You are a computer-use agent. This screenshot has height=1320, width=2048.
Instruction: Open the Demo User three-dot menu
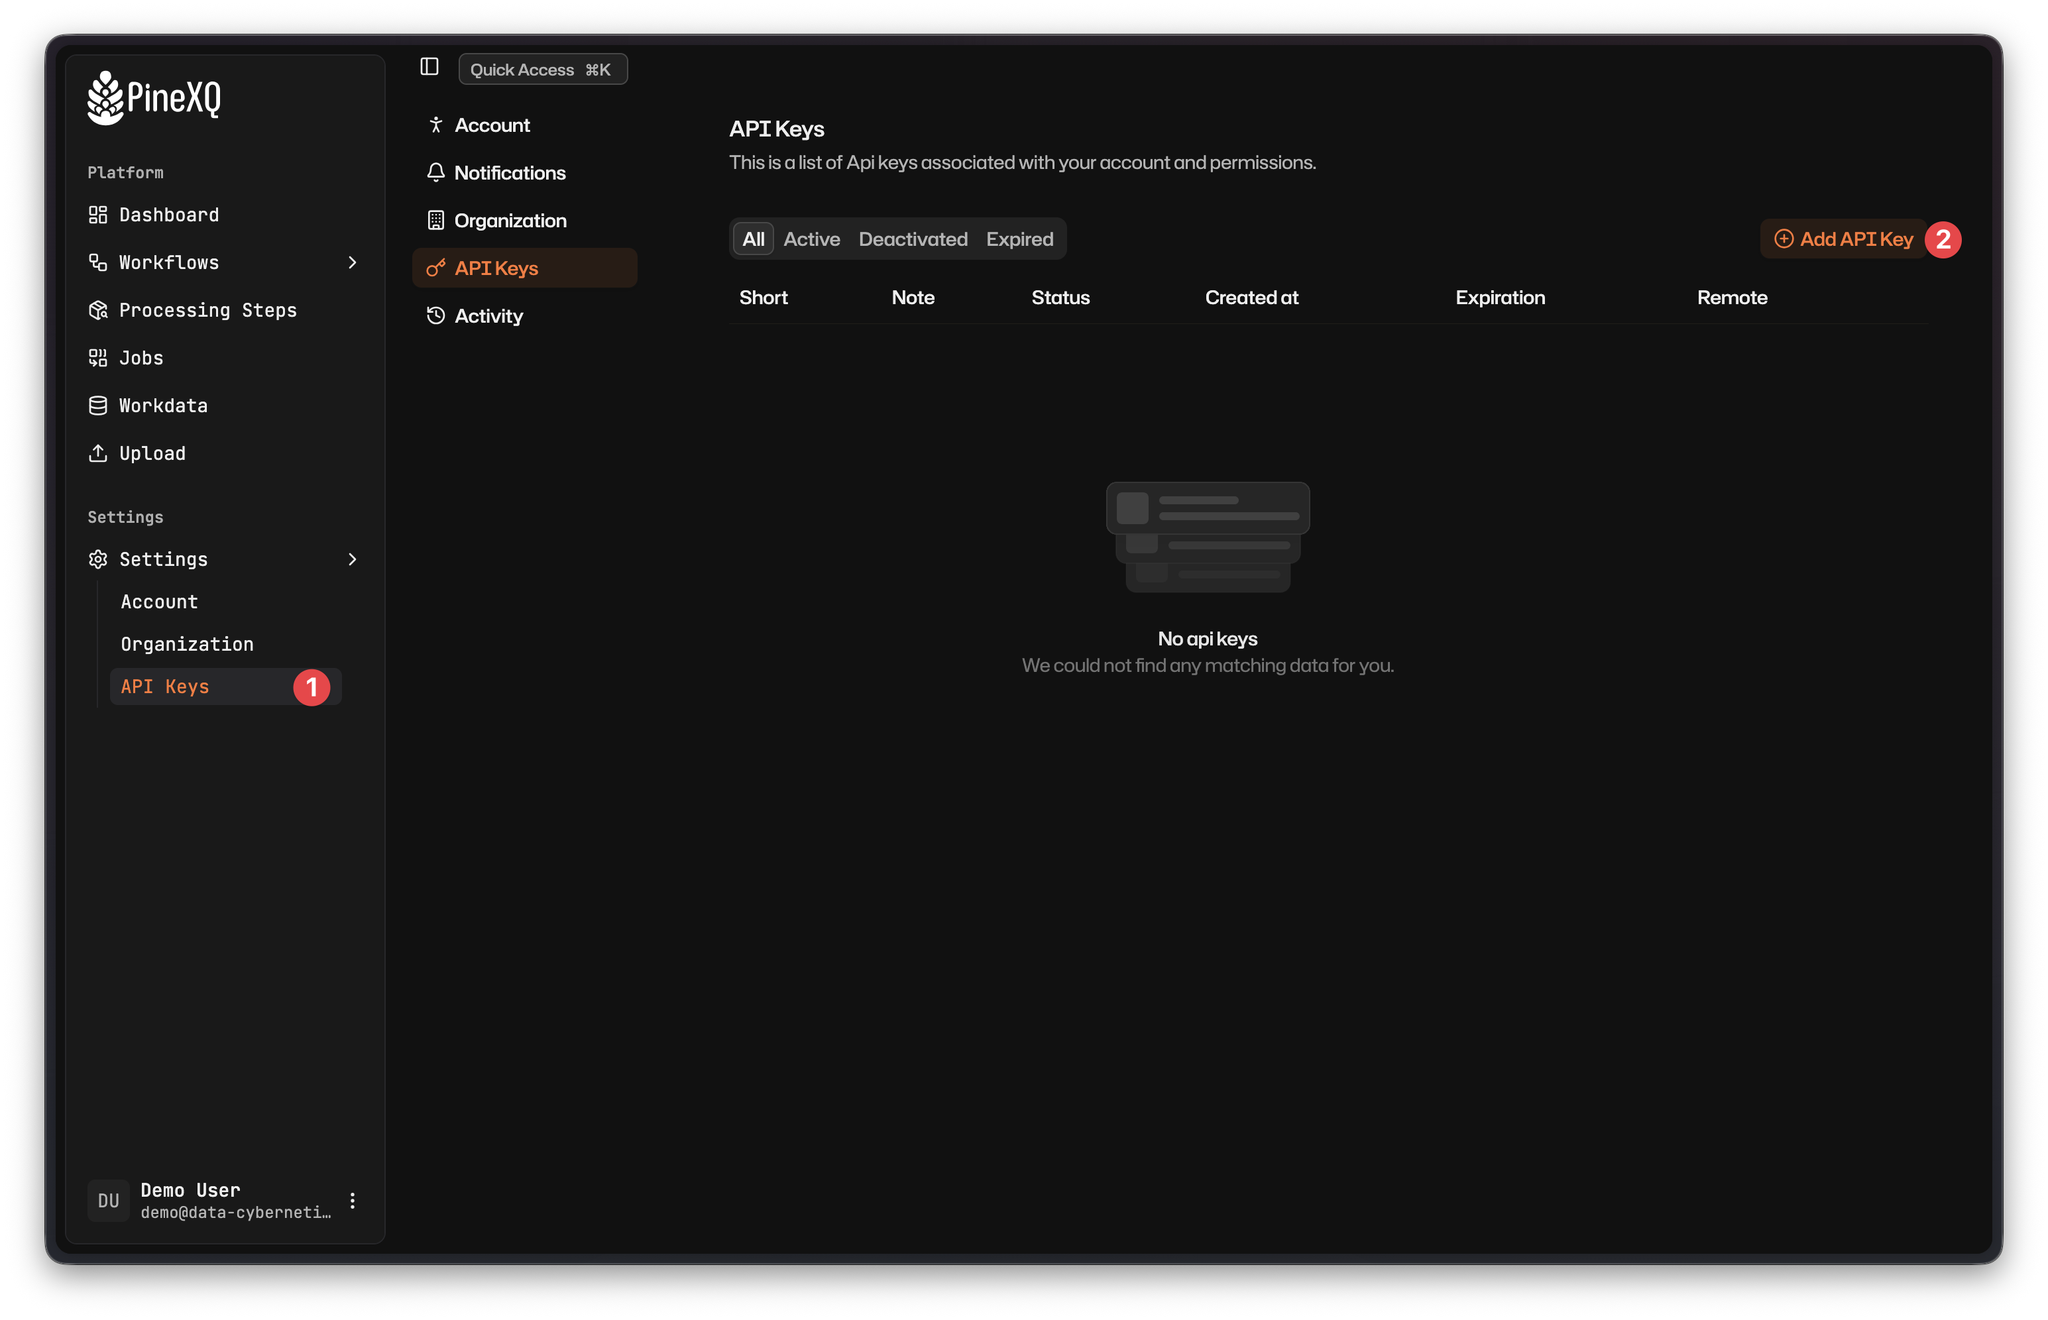[x=353, y=1200]
